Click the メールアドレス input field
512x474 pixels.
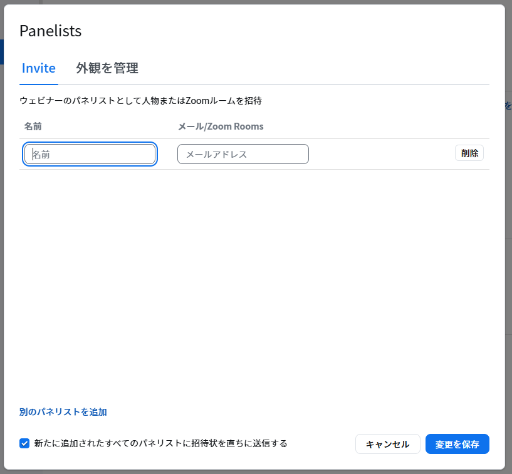243,154
